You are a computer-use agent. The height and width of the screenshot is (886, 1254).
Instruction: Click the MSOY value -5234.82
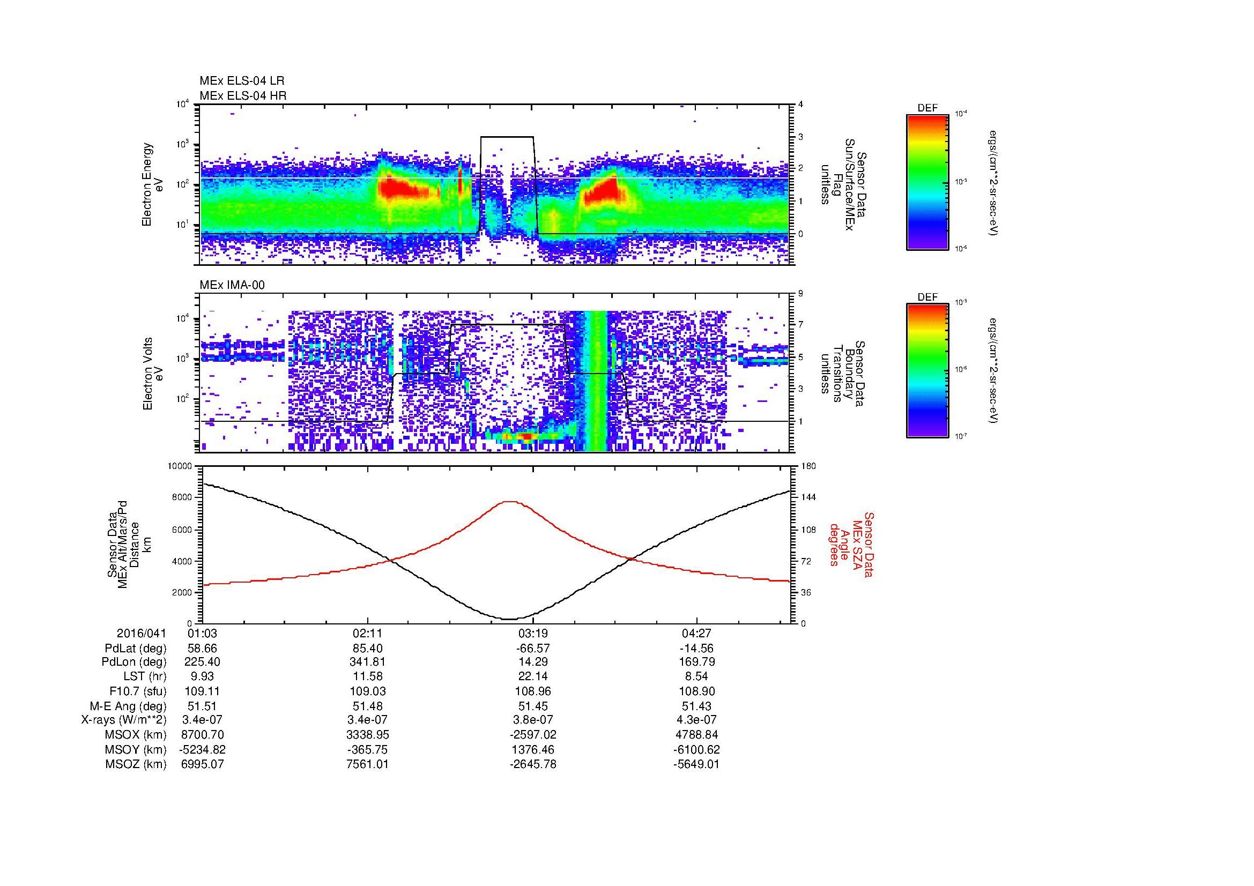click(203, 749)
